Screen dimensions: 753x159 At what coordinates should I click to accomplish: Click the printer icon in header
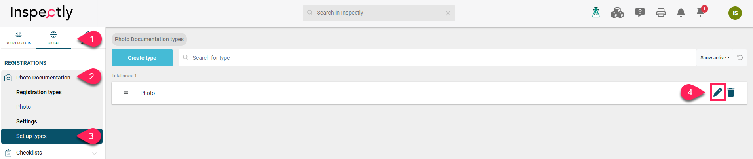point(661,13)
